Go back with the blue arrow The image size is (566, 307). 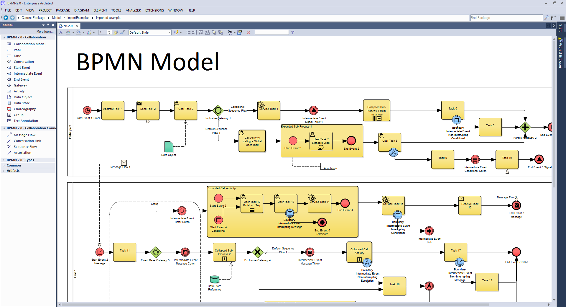coord(6,18)
